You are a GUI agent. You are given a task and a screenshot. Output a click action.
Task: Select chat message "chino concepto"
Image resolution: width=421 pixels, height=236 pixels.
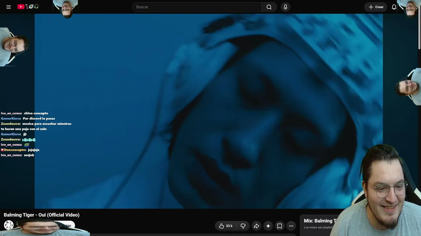click(36, 113)
